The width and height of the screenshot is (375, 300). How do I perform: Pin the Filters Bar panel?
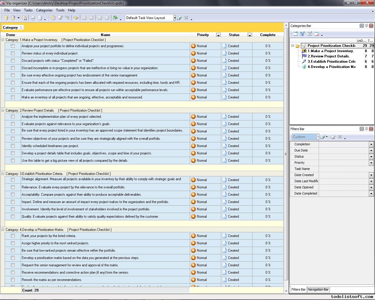click(366, 129)
